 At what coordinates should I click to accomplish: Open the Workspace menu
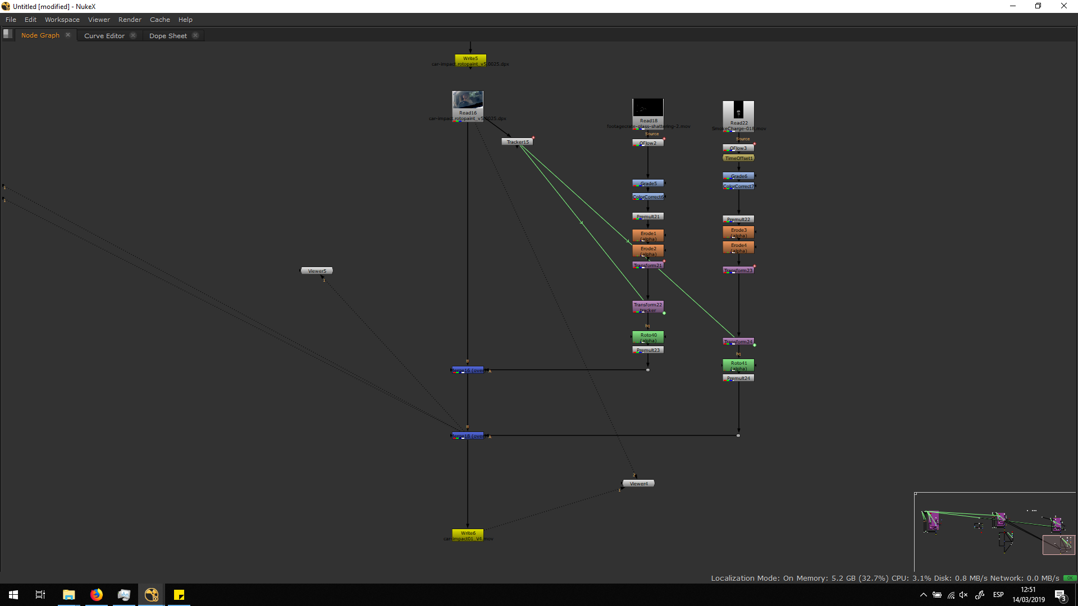click(62, 20)
